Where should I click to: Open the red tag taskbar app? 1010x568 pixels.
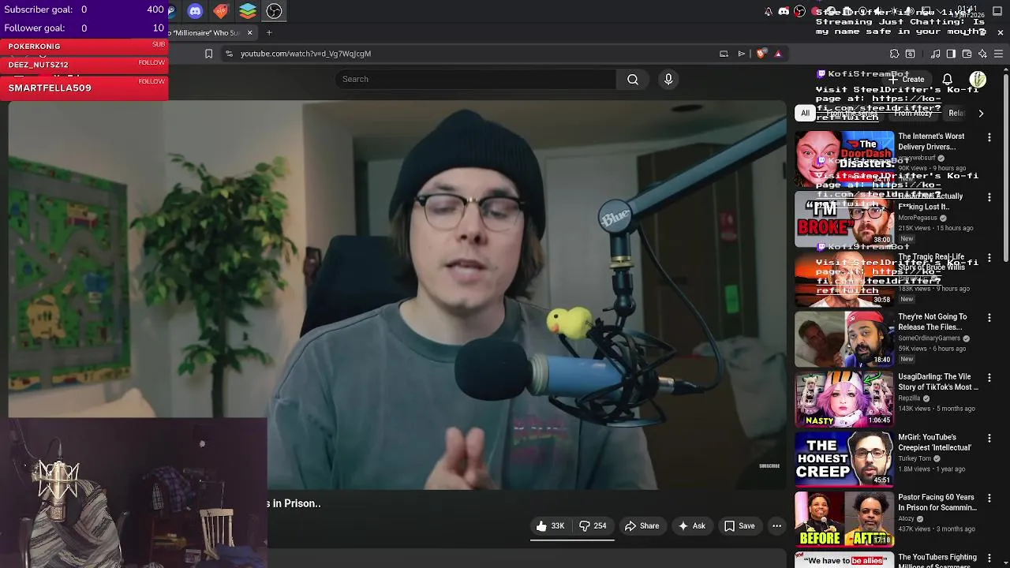coord(221,11)
